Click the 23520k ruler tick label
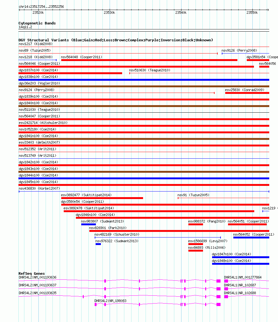Screen dimensions: 278x322 point(38,13)
